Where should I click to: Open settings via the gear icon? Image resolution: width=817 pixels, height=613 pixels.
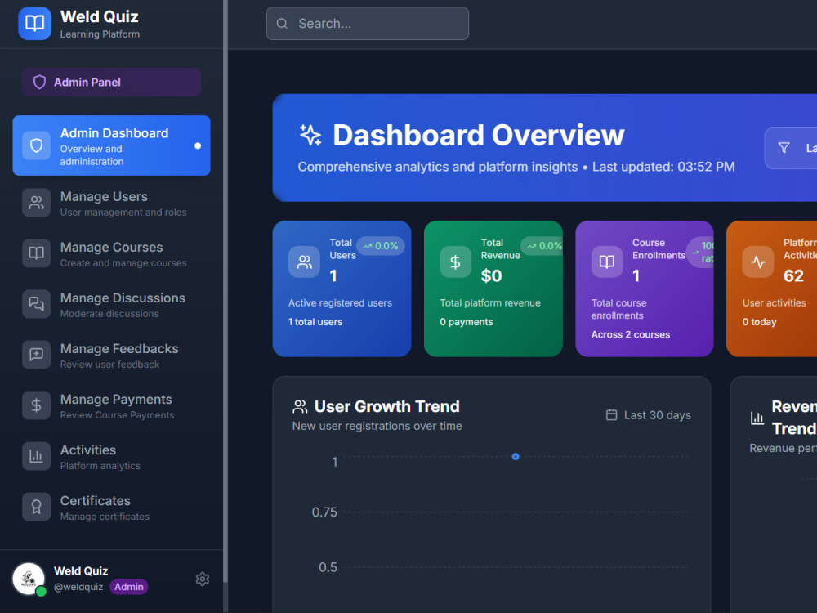tap(203, 579)
